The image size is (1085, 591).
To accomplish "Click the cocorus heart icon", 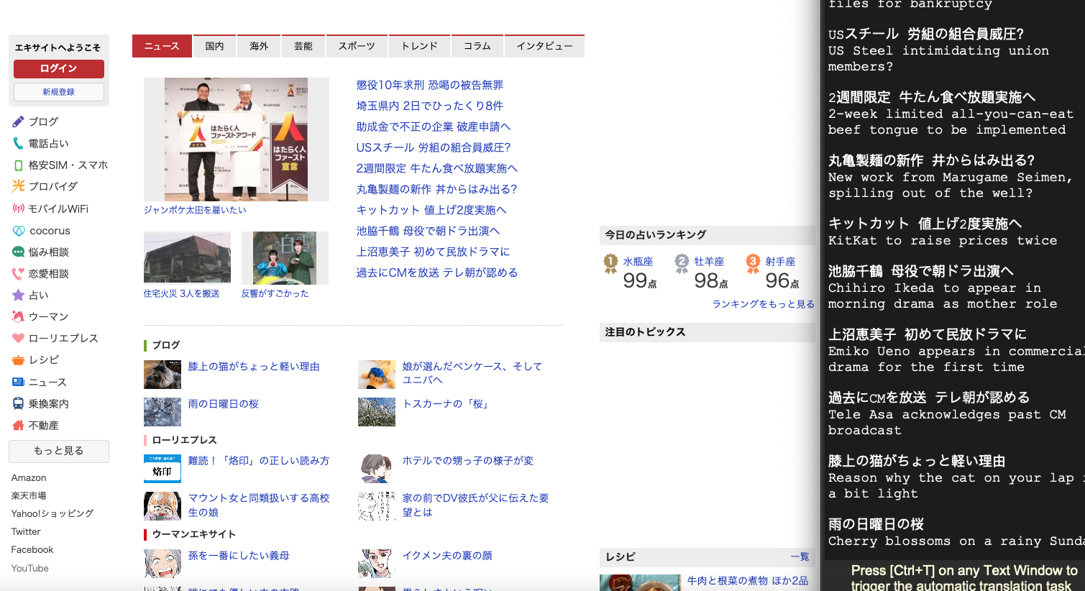I will (x=19, y=231).
